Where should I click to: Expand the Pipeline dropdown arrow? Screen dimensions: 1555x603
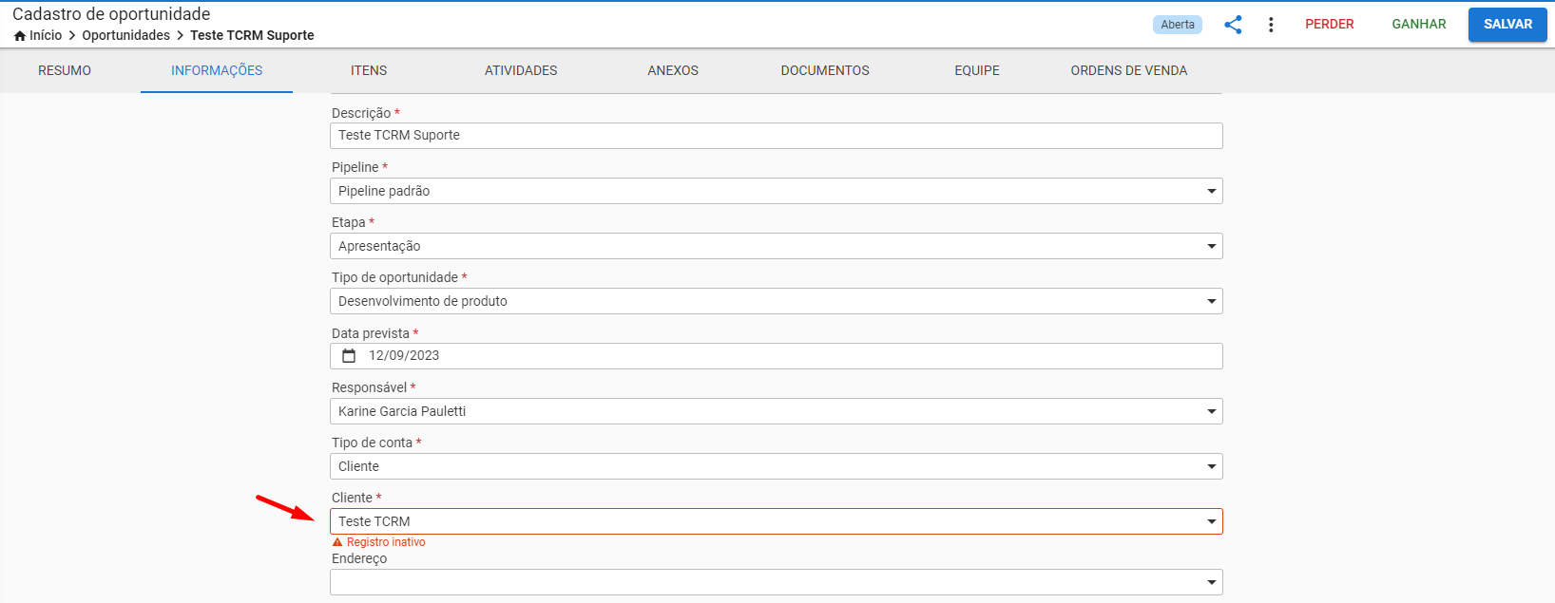point(1211,192)
